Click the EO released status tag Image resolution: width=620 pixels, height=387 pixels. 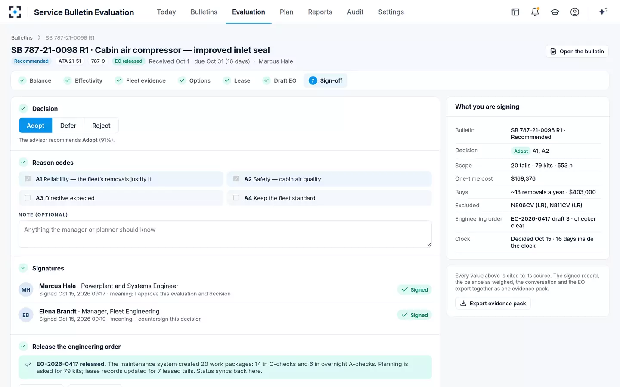[128, 61]
